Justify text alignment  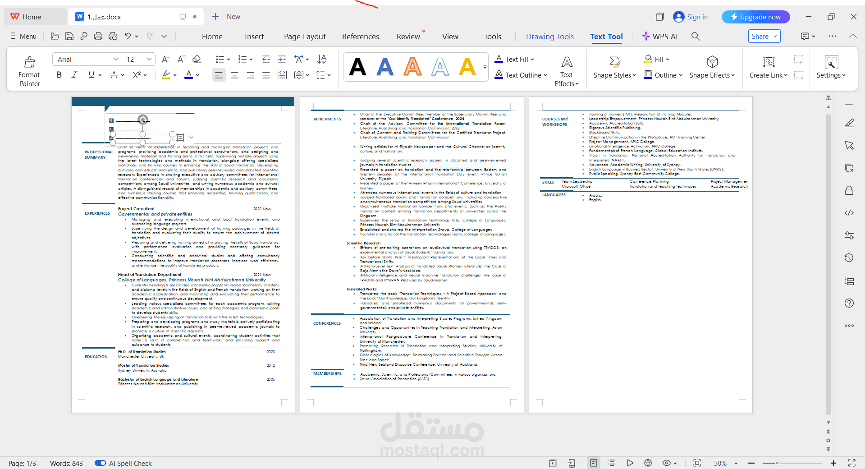(266, 75)
